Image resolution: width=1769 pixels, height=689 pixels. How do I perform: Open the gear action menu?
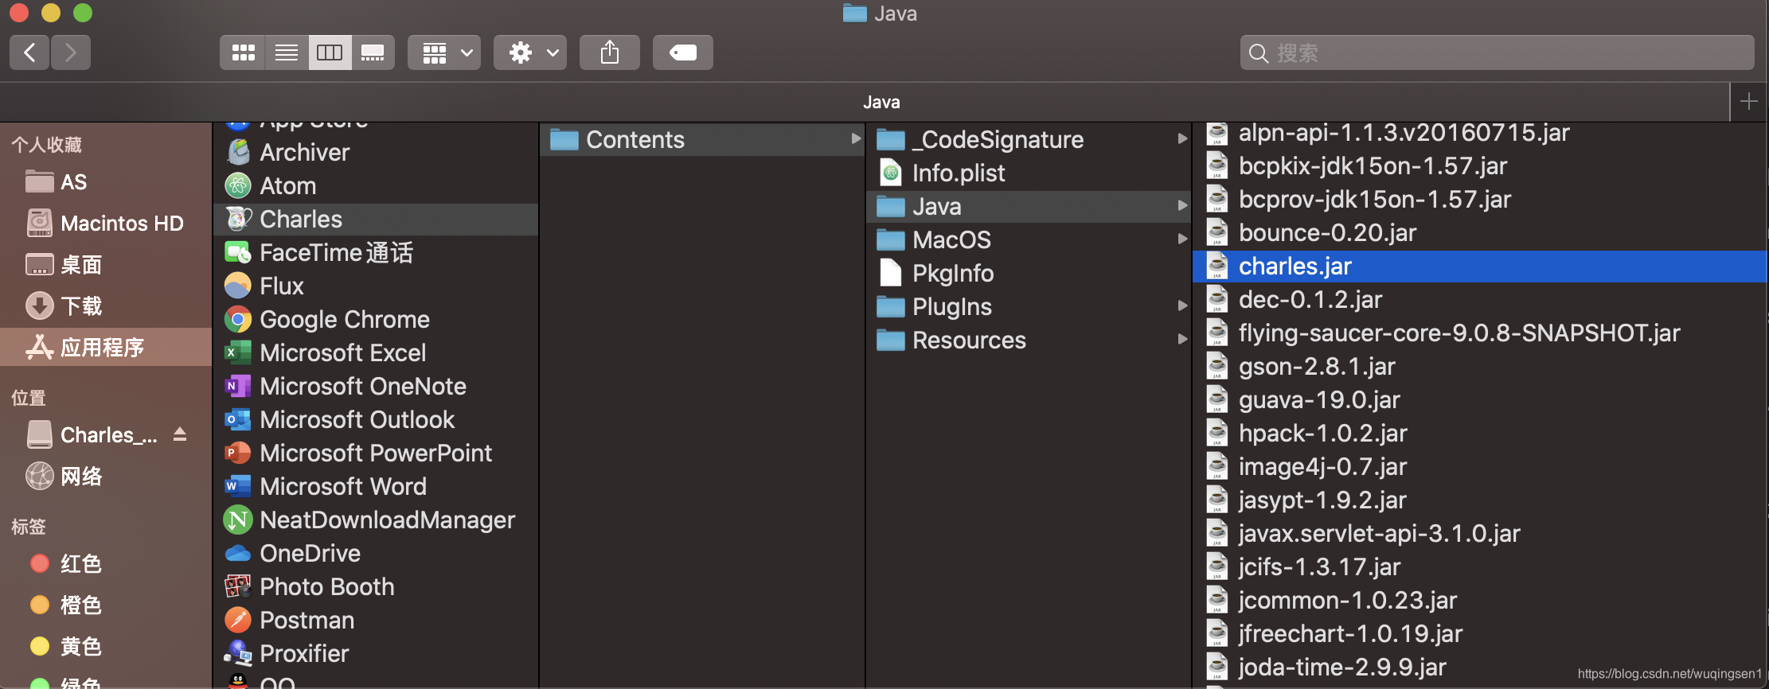pyautogui.click(x=530, y=53)
